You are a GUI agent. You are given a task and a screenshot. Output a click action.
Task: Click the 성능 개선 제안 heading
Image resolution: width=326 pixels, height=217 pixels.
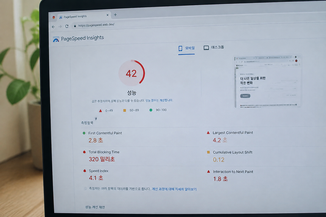click(95, 207)
